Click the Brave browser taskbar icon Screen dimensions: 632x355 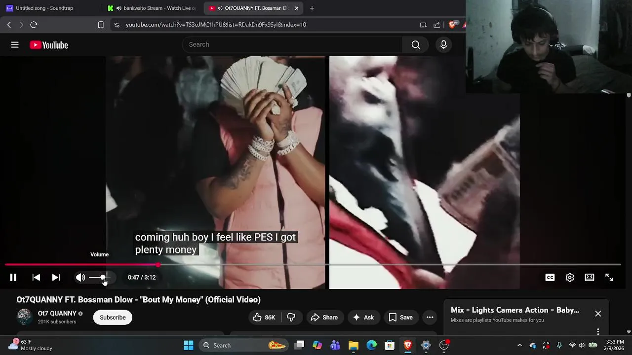[x=408, y=345]
